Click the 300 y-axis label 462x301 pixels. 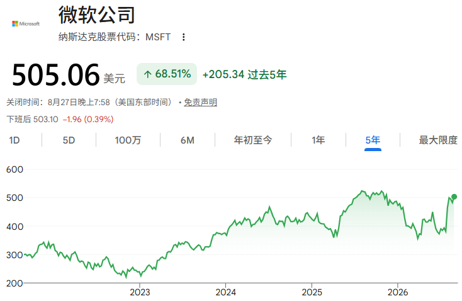[x=14, y=255]
